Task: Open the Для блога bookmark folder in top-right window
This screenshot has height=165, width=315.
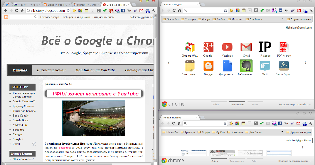Action: coord(254,19)
